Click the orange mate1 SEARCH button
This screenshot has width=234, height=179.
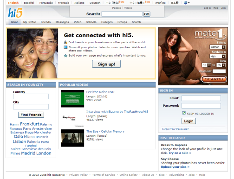click(x=214, y=79)
